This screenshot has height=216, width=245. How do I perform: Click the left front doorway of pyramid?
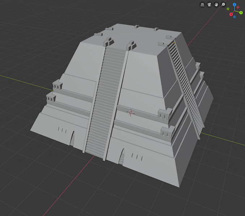point(72,139)
